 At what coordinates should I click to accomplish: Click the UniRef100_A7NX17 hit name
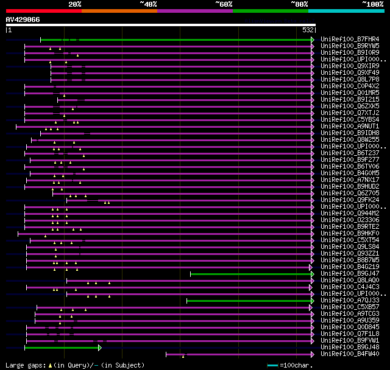(x=350, y=180)
